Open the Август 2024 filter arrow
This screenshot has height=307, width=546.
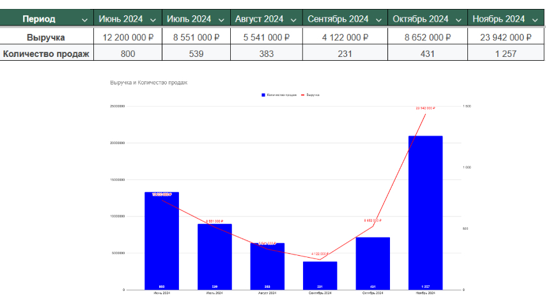[x=293, y=20]
